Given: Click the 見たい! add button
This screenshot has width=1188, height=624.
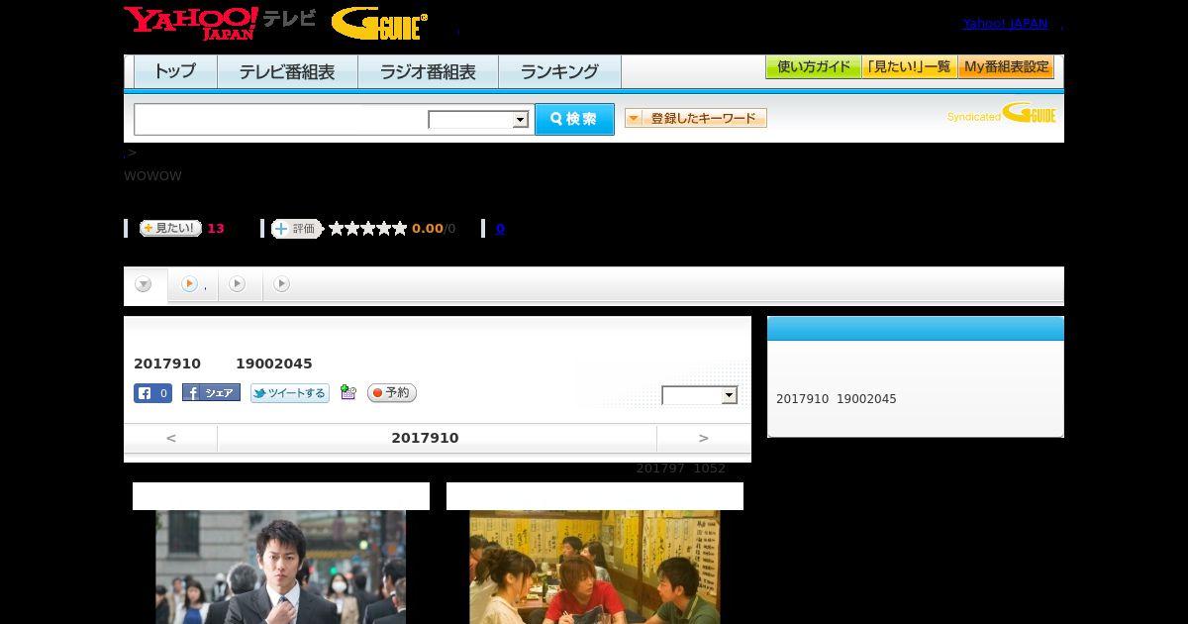Looking at the screenshot, I should (170, 228).
